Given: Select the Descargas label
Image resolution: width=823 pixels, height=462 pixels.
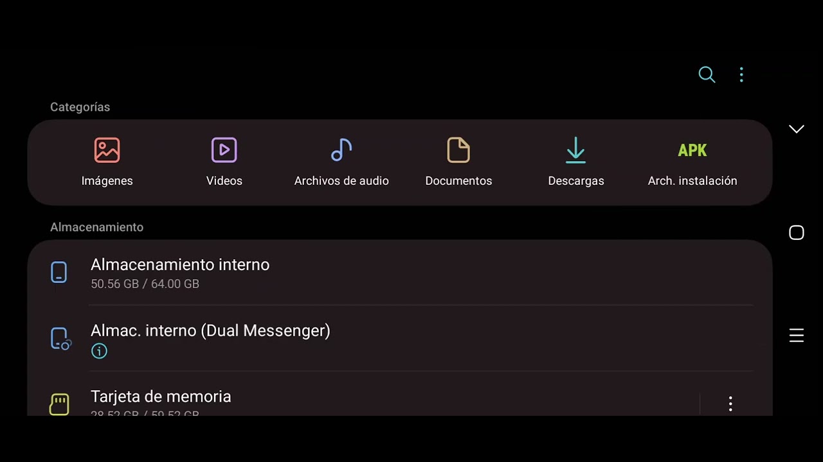Looking at the screenshot, I should [x=576, y=181].
